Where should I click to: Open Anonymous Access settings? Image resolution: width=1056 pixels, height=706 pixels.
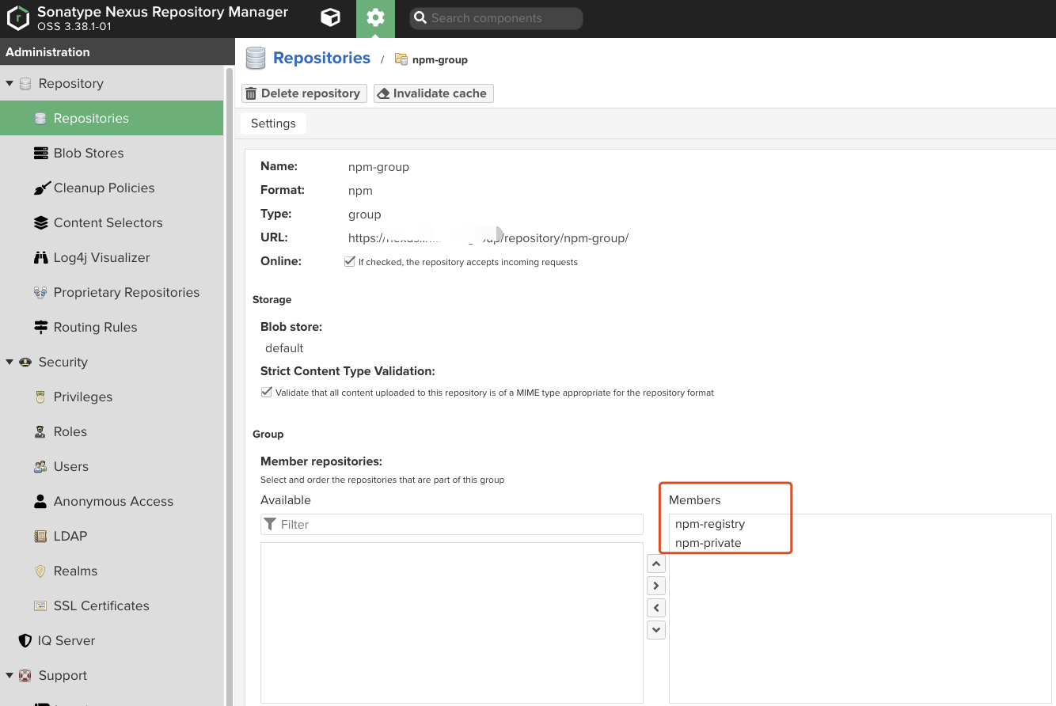[112, 501]
